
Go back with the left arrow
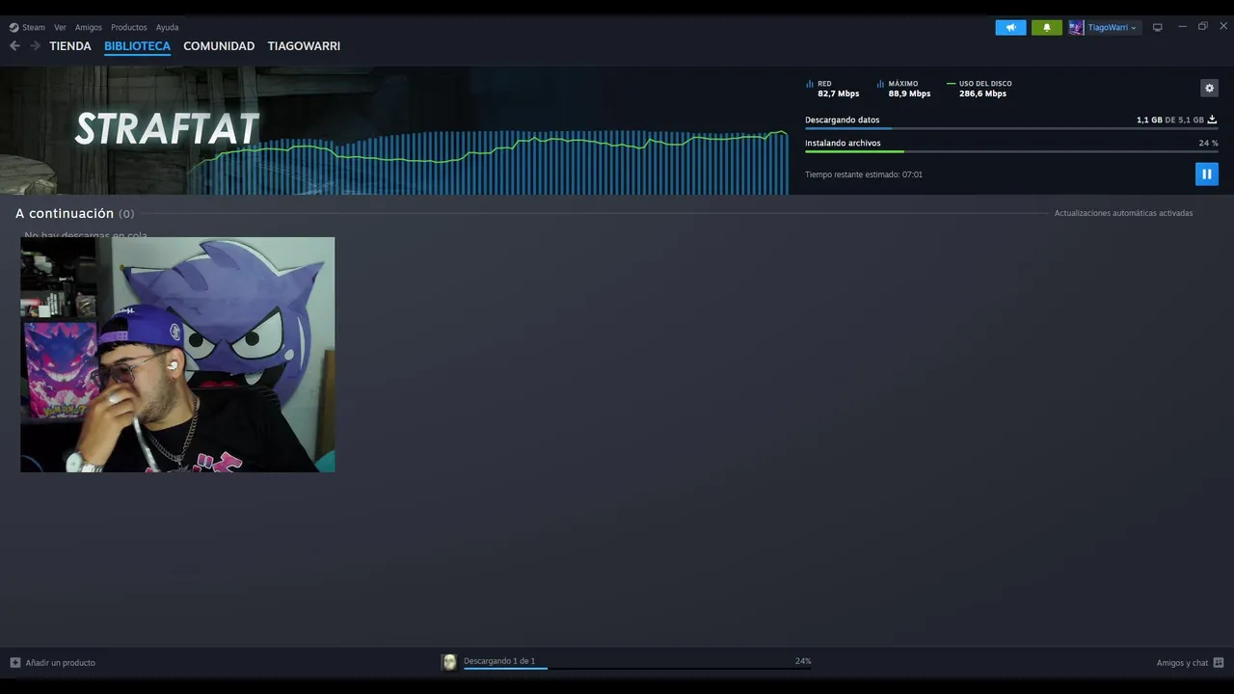(x=14, y=45)
